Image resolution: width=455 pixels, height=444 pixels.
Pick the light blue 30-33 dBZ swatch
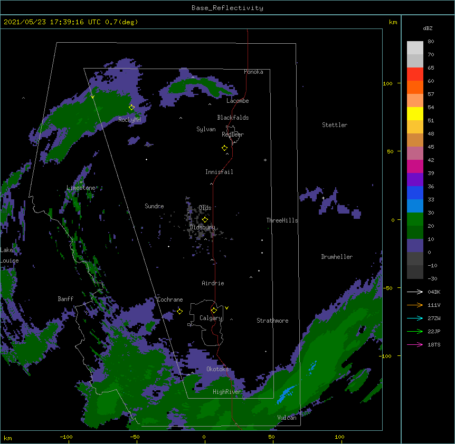pos(415,206)
